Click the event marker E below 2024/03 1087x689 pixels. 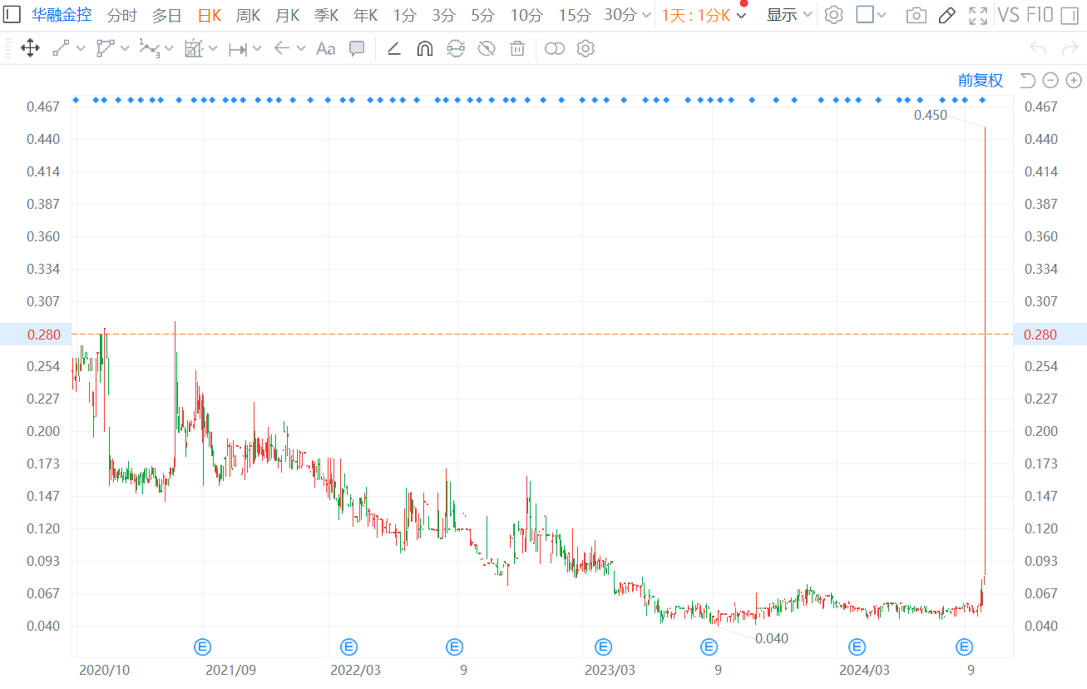point(857,647)
